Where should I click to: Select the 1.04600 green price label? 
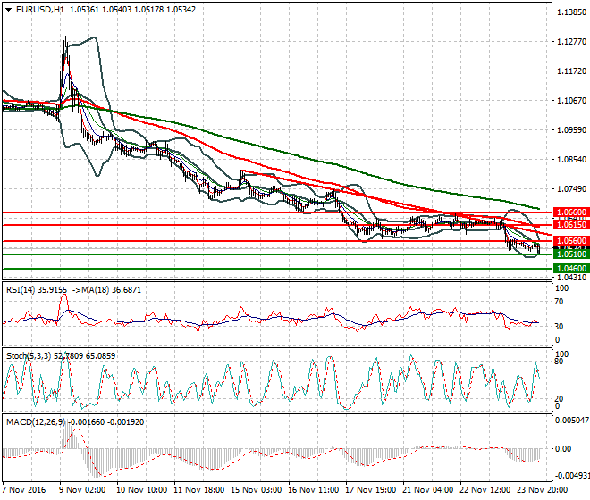pos(571,269)
